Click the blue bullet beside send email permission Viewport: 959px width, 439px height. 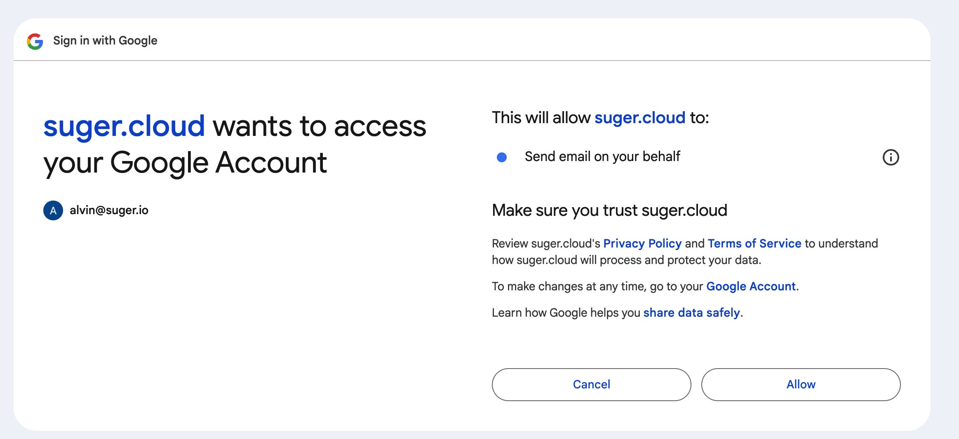(x=502, y=157)
